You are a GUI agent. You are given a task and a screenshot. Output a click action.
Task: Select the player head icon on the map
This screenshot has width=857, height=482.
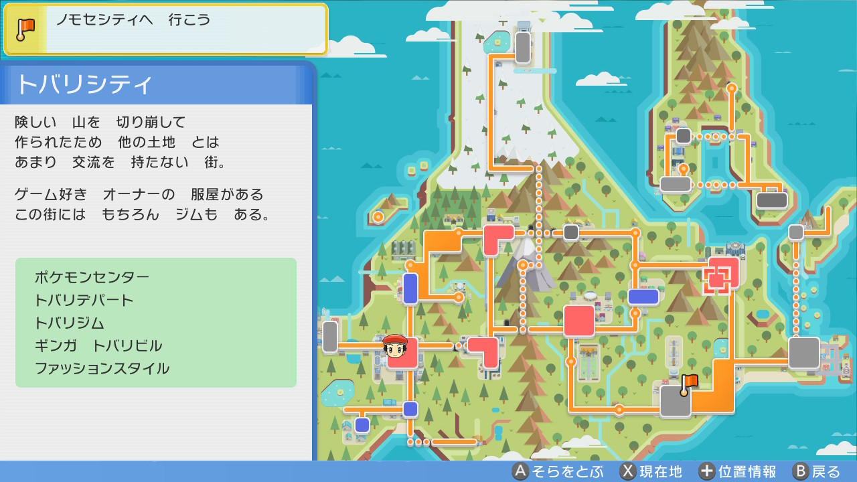click(396, 347)
